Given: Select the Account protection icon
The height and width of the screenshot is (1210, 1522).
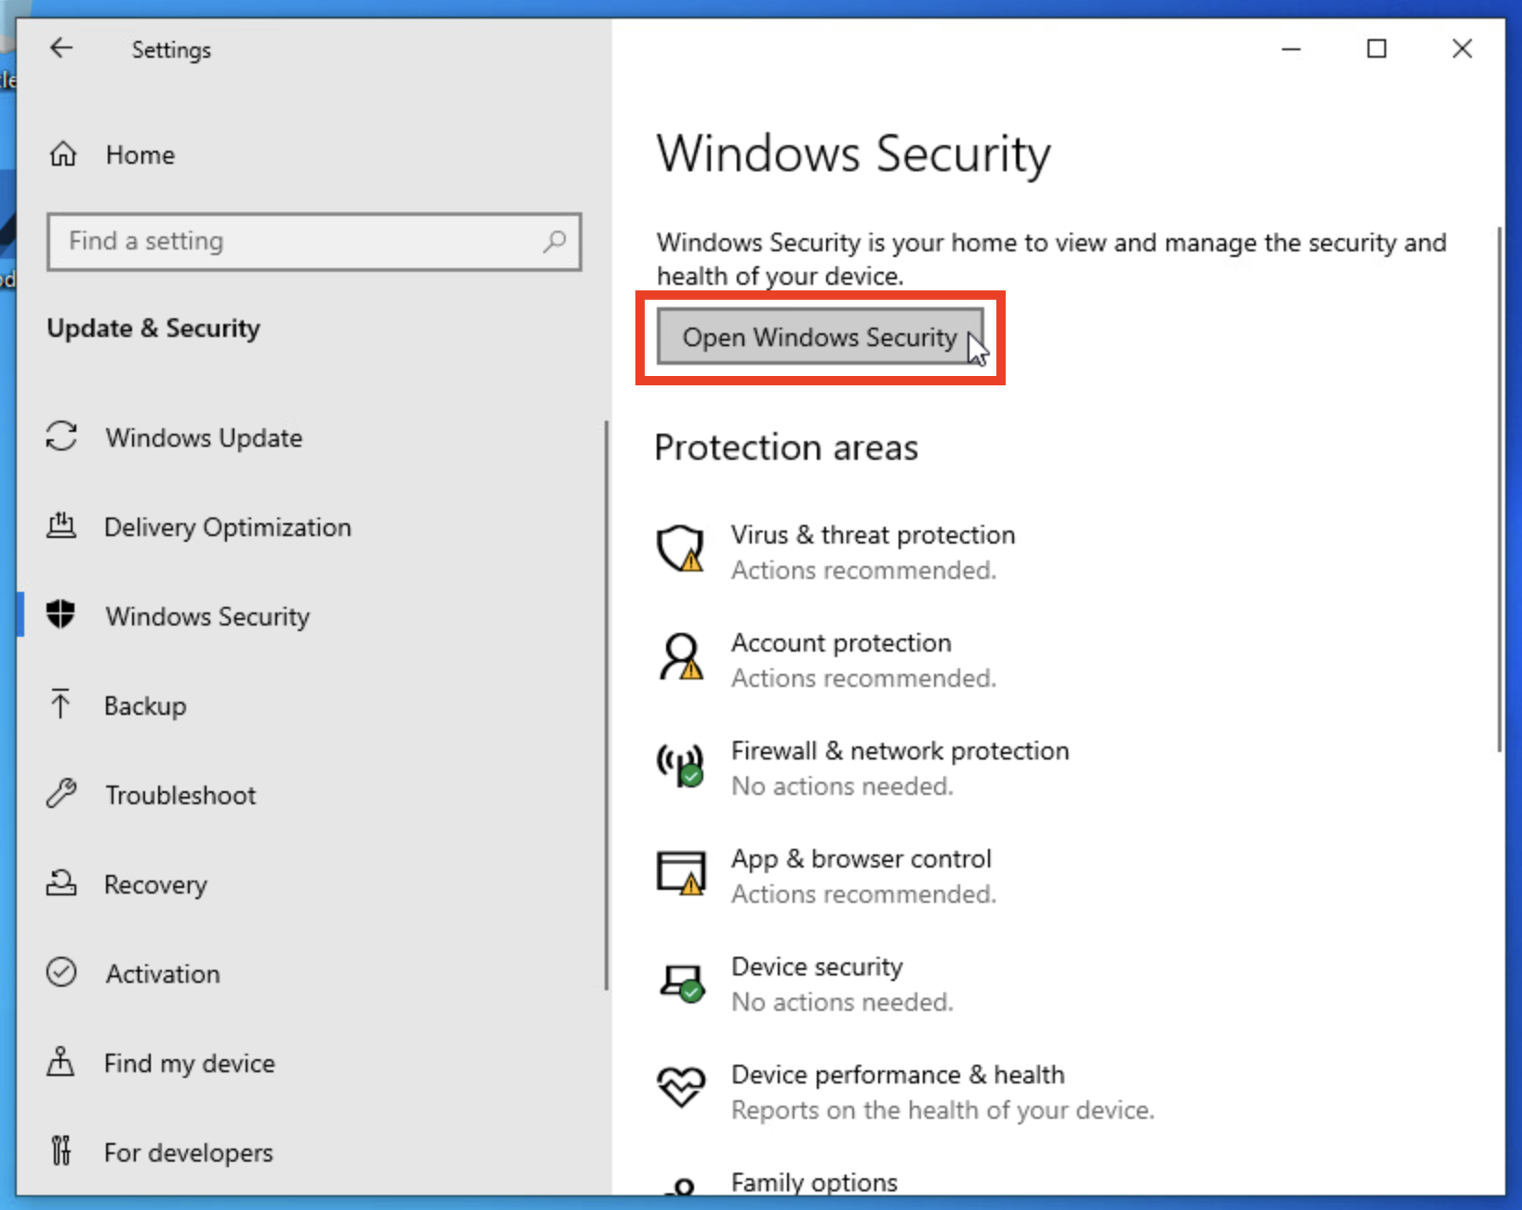Looking at the screenshot, I should tap(681, 658).
